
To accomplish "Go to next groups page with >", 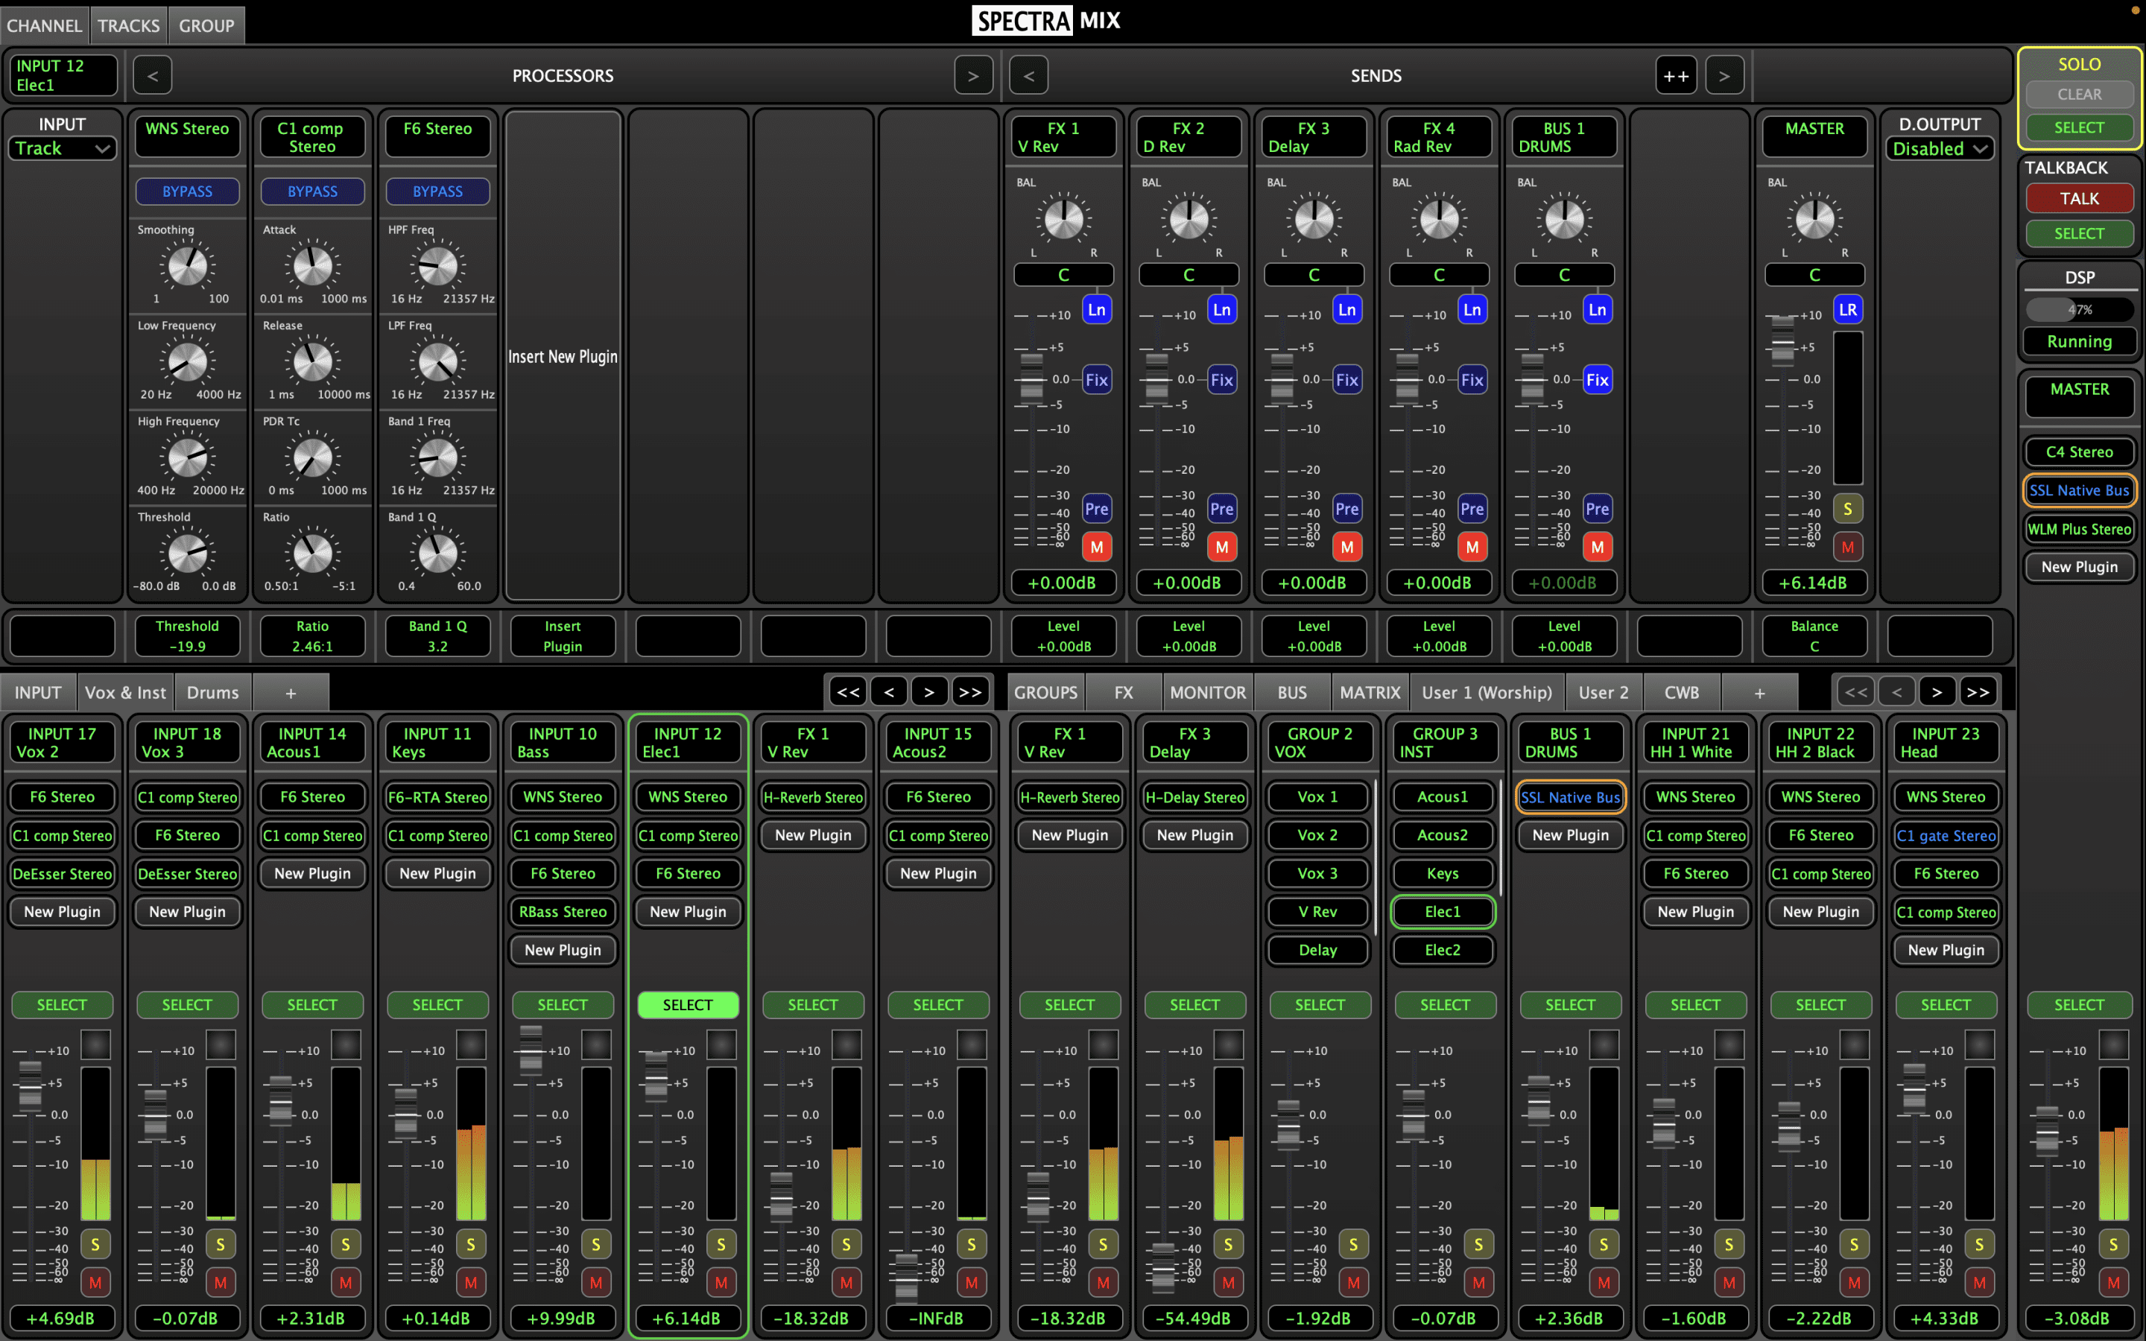I will 1937,692.
